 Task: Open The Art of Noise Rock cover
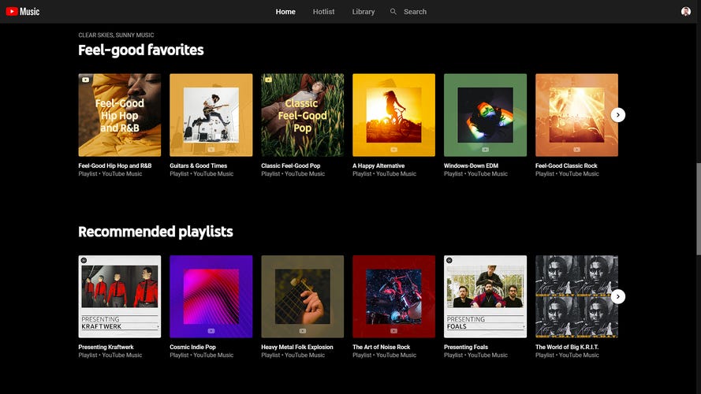click(x=393, y=296)
